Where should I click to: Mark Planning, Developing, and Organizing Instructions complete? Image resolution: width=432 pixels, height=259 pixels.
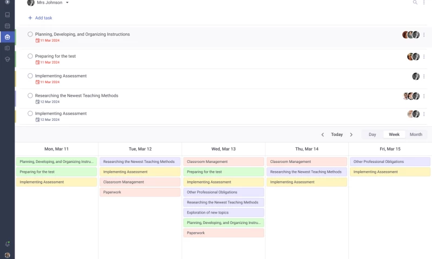pyautogui.click(x=30, y=34)
